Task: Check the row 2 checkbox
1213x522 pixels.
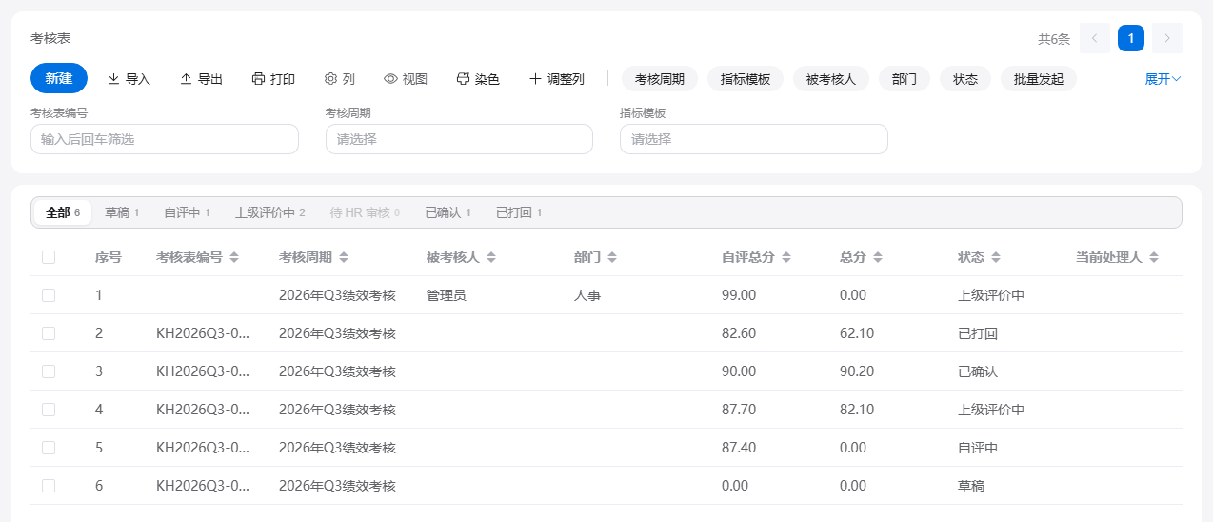Action: click(49, 333)
